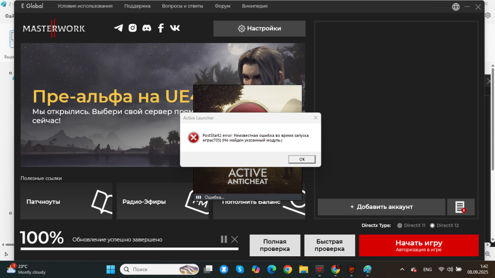Image resolution: width=495 pixels, height=278 pixels.
Task: Select the DirectX 11 radio button
Action: pos(400,226)
